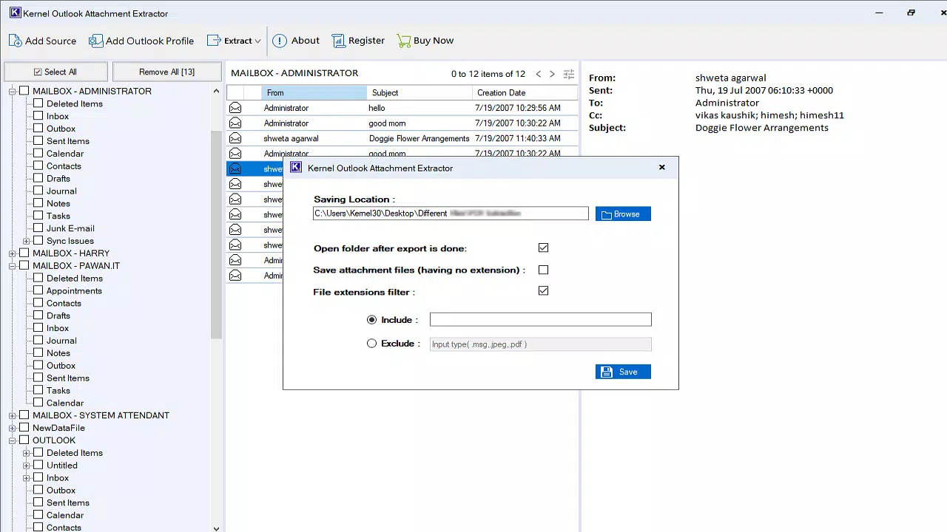Image resolution: width=947 pixels, height=532 pixels.
Task: Select the Include radio button
Action: tap(371, 320)
